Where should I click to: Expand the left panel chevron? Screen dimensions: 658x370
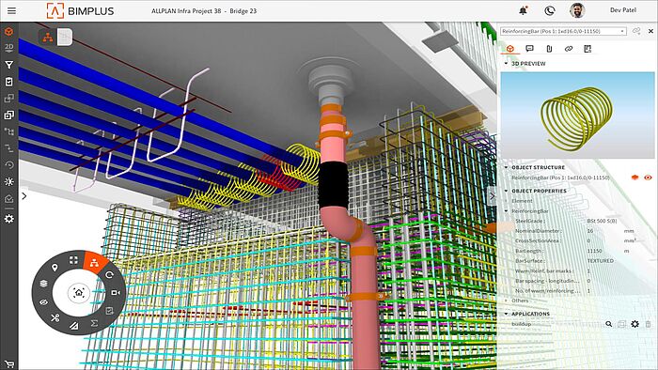pos(24,195)
